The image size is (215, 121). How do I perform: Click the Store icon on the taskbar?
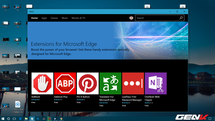click(32, 119)
